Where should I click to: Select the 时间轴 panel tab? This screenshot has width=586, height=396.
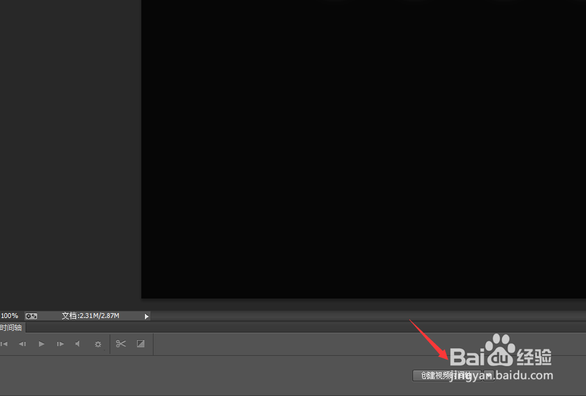point(11,328)
